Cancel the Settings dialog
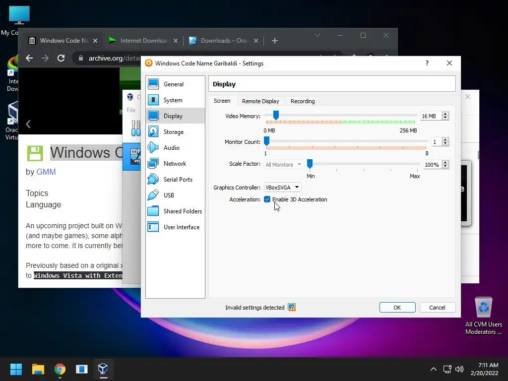Screen dimensions: 508x381 (x=438, y=308)
